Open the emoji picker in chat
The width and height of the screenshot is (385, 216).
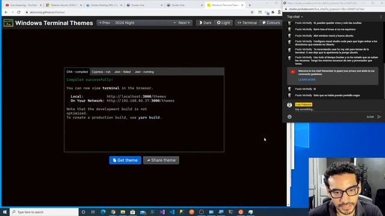(x=289, y=117)
